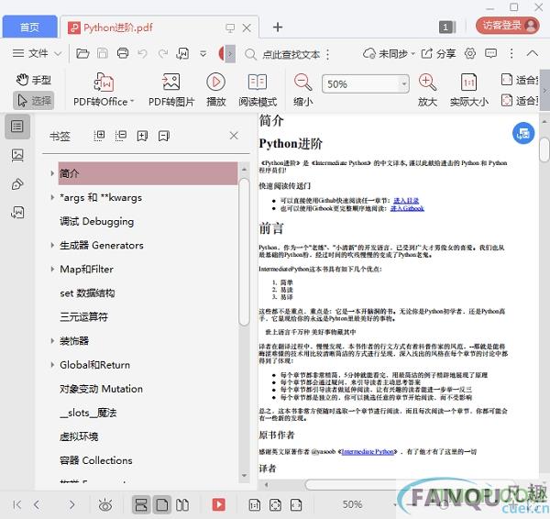
Task: Expand the Map和Filter bookmark
Action: (x=52, y=270)
